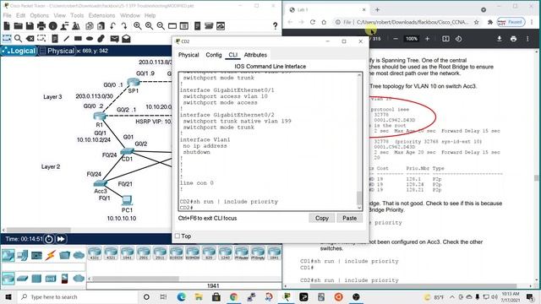
Task: Open the Edit menu
Action: coord(20,15)
